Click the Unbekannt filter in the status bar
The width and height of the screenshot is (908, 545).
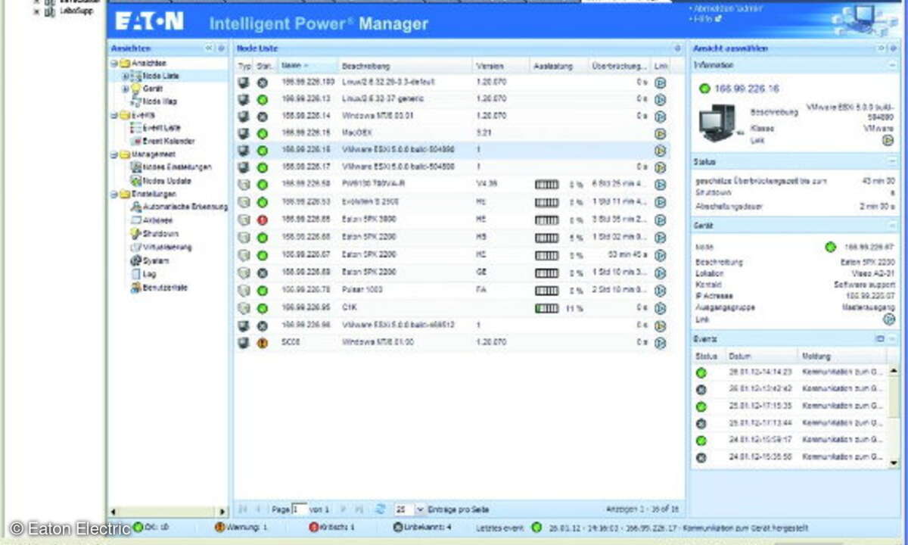(424, 526)
